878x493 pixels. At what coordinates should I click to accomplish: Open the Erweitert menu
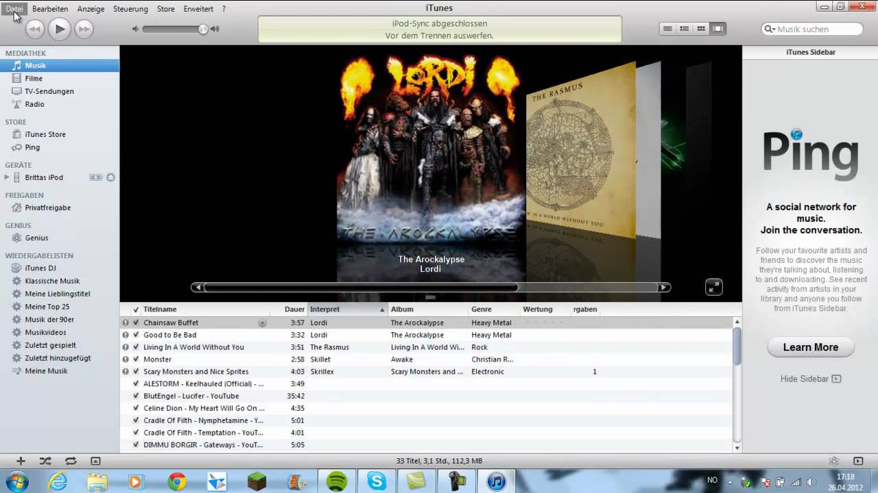(x=198, y=9)
